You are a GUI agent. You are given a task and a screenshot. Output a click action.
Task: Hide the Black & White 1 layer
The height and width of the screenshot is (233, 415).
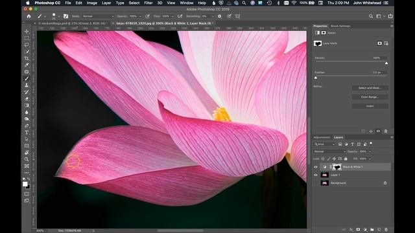pos(316,167)
